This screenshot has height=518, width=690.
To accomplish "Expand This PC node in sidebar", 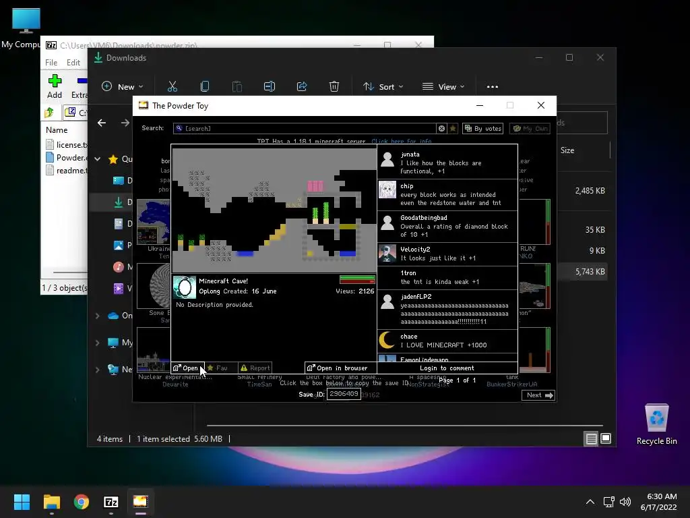I will [98, 342].
